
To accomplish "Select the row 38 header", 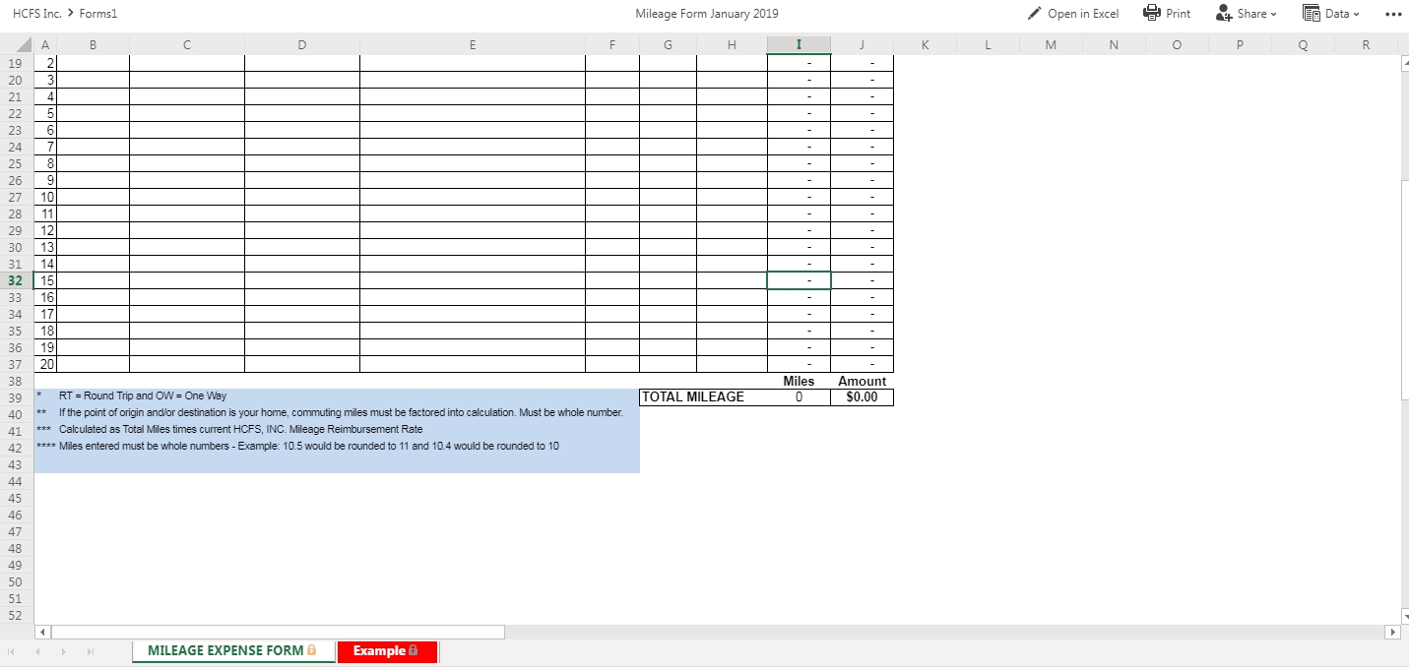I will click(15, 381).
